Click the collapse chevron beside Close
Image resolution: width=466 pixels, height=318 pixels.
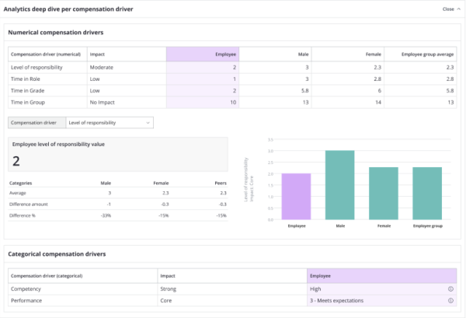(x=457, y=9)
